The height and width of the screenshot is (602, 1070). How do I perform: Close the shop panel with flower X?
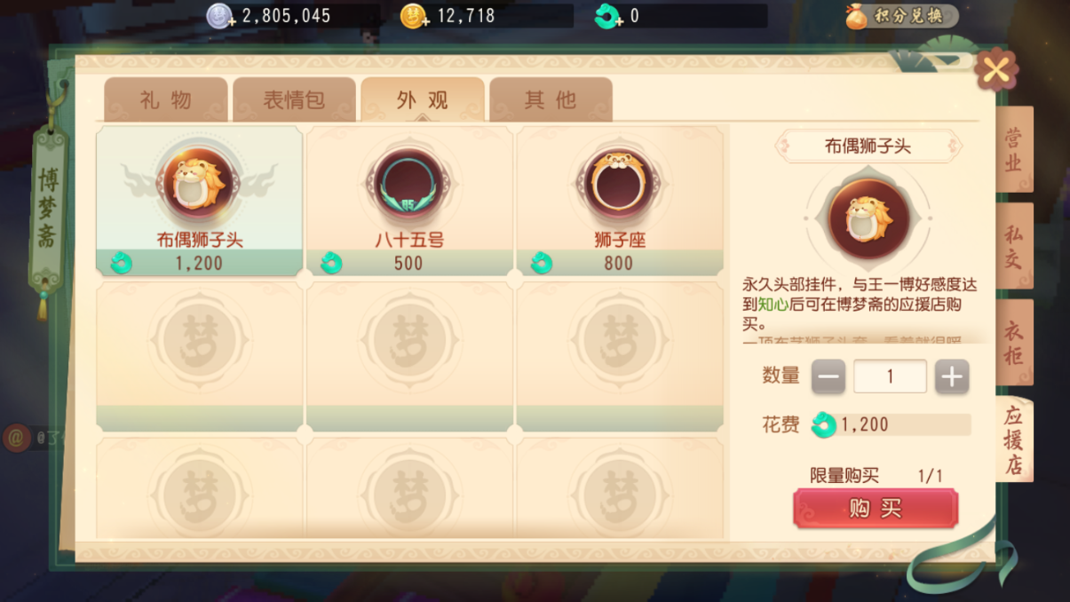point(995,70)
